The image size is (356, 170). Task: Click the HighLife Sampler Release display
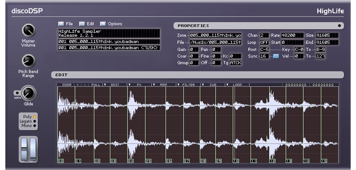point(109,33)
